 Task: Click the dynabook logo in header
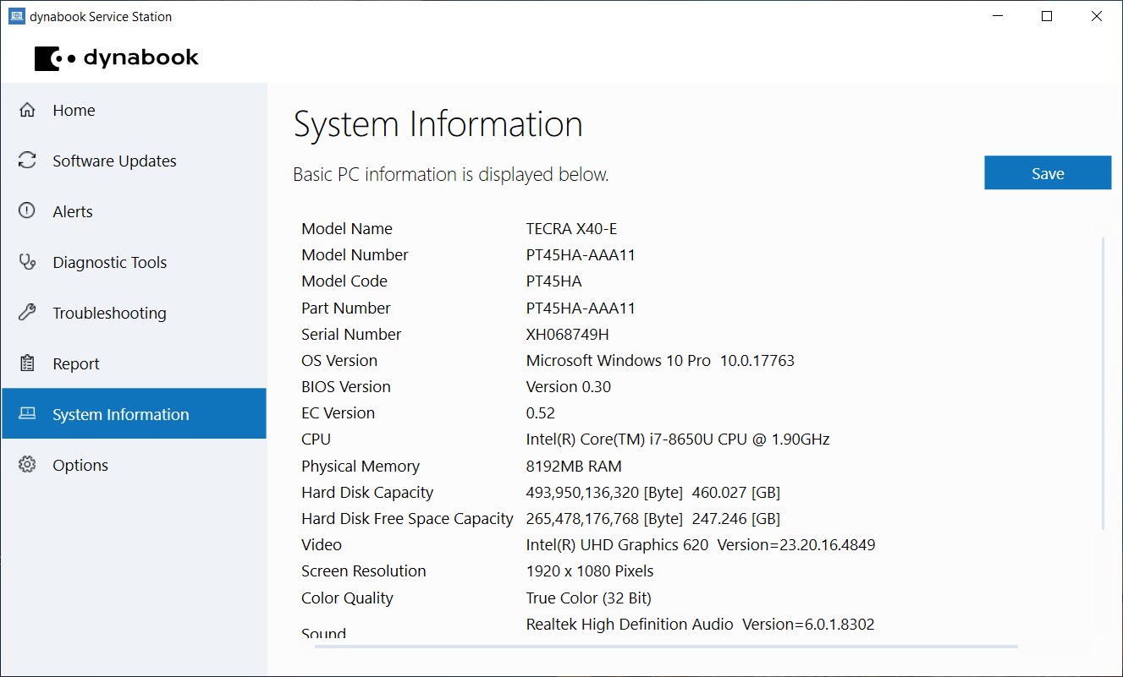click(x=117, y=58)
